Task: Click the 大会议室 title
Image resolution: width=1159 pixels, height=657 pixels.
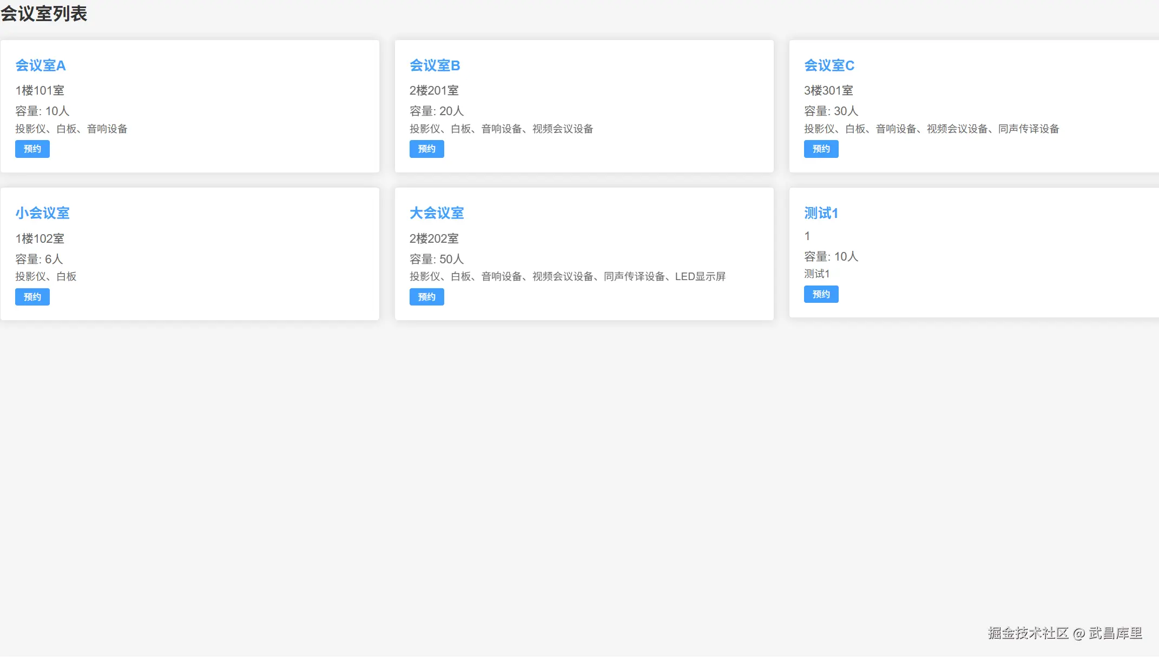Action: coord(437,213)
